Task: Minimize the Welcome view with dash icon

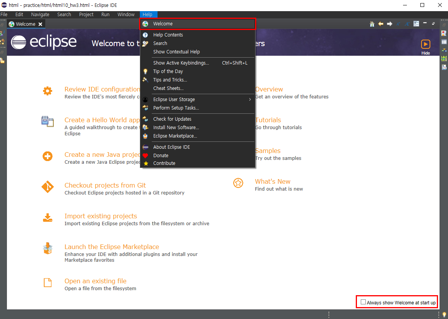Action: click(x=425, y=23)
